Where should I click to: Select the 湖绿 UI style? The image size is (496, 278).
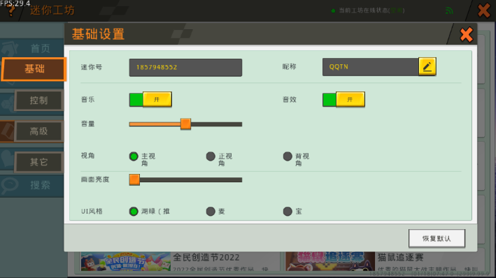pyautogui.click(x=134, y=212)
